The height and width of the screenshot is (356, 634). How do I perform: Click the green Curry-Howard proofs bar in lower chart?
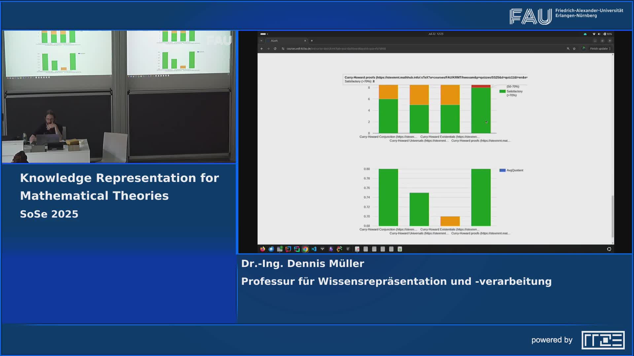click(x=481, y=197)
